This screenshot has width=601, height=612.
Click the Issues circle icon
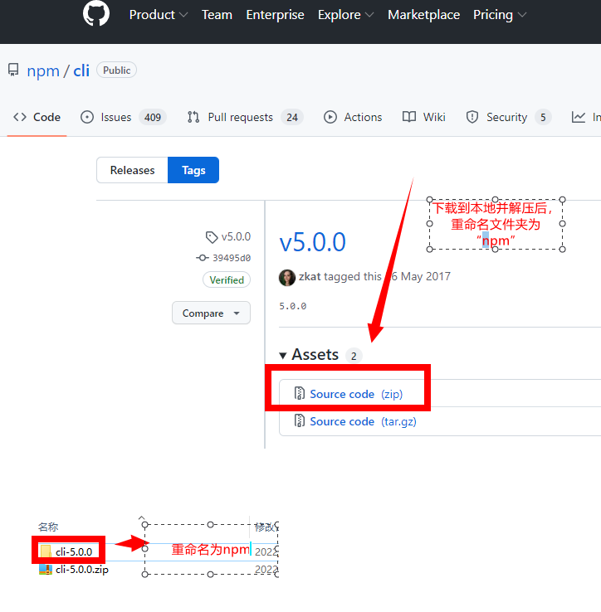(87, 117)
